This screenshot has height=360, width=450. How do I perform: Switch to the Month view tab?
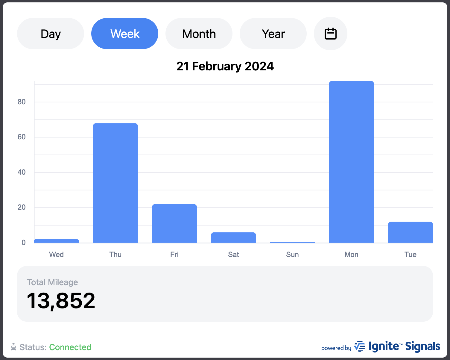(199, 34)
